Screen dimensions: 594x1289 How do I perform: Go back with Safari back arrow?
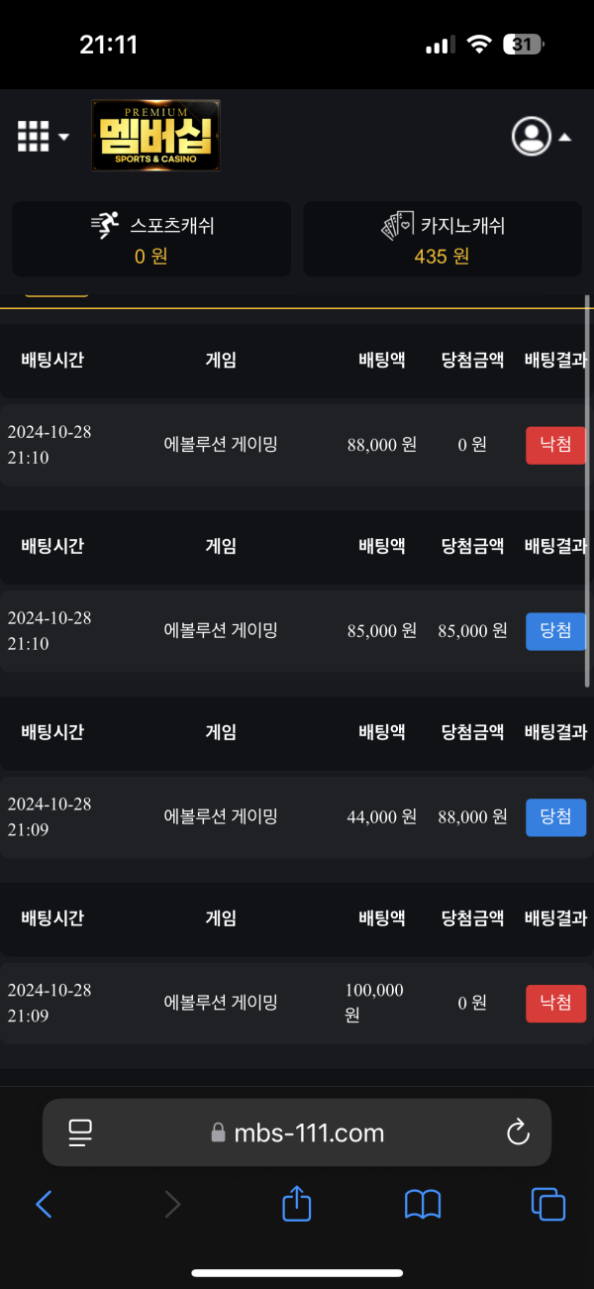click(44, 1204)
